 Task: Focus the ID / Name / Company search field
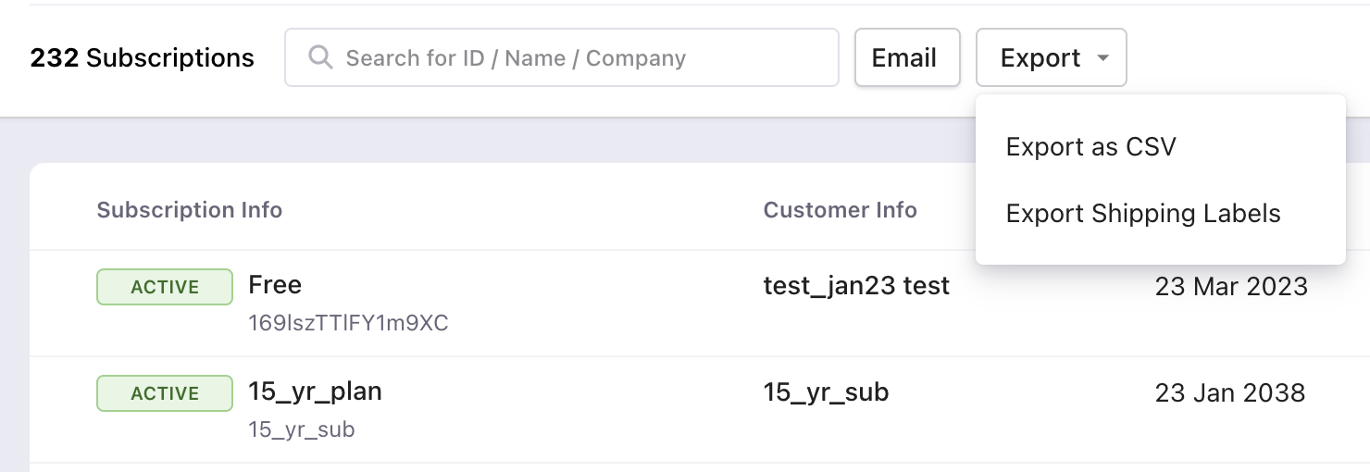point(574,58)
